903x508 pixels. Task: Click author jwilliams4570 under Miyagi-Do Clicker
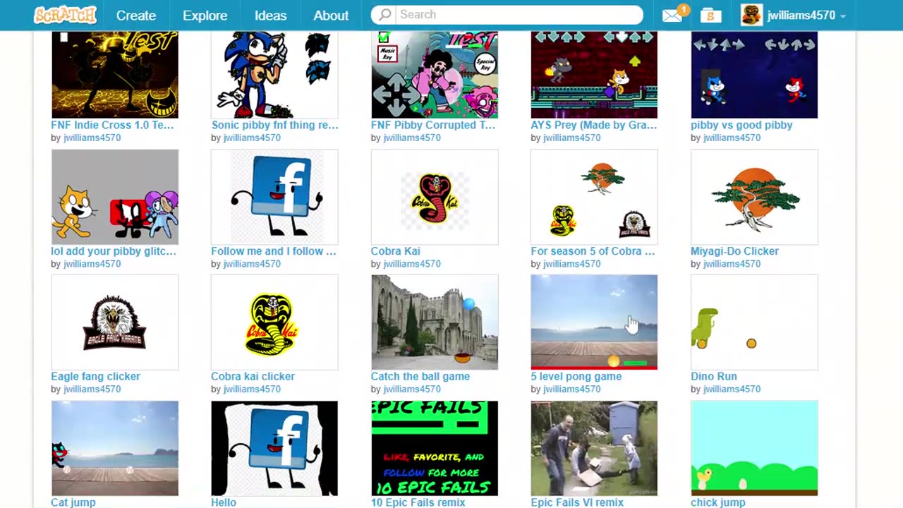coord(732,264)
